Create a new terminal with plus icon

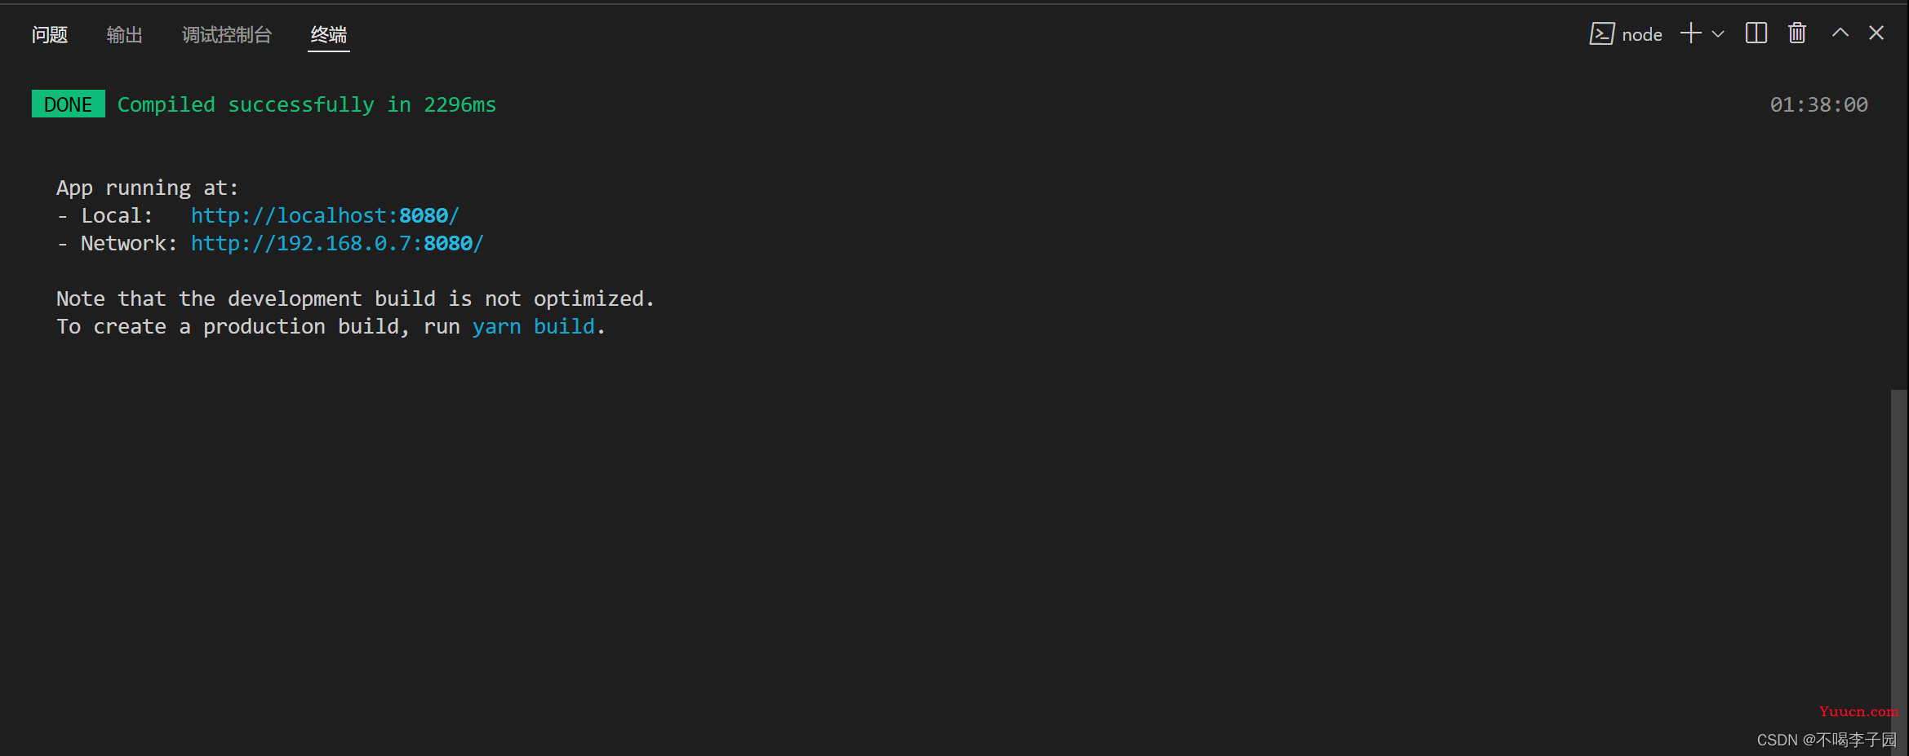coord(1691,33)
